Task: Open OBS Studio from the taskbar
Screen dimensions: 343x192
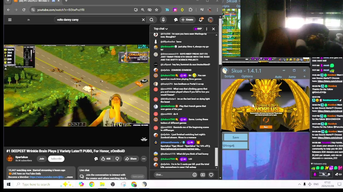Action: [113, 184]
